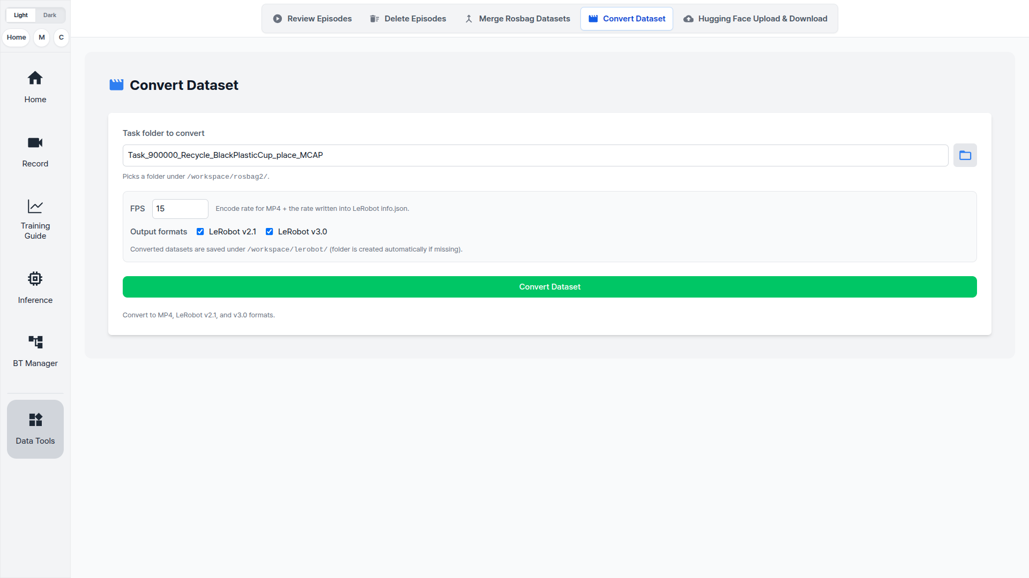Uncheck LeRobot v3.0 output format
The height and width of the screenshot is (578, 1029).
click(x=270, y=232)
